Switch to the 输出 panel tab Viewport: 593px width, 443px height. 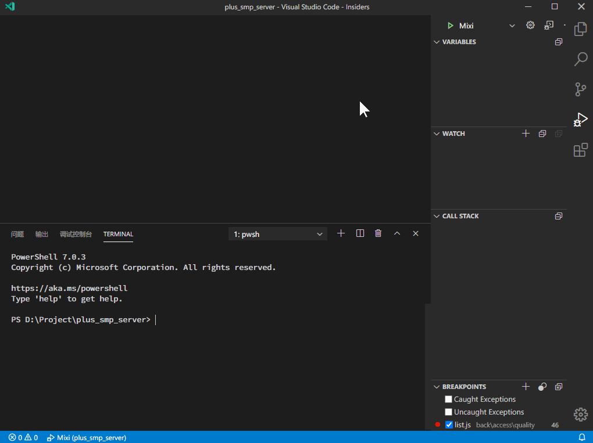(x=42, y=234)
